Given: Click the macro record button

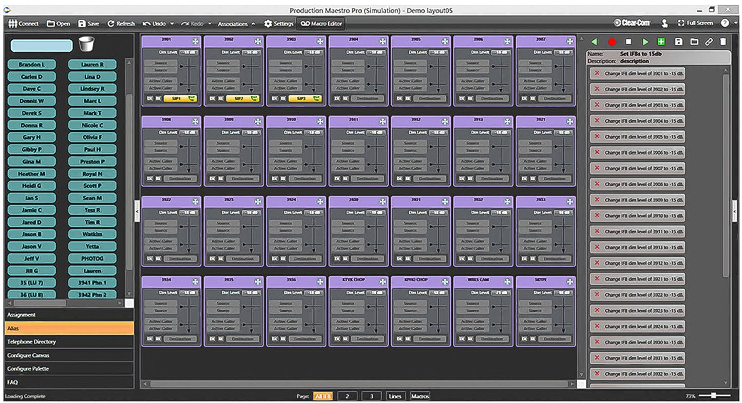Looking at the screenshot, I should click(x=612, y=42).
